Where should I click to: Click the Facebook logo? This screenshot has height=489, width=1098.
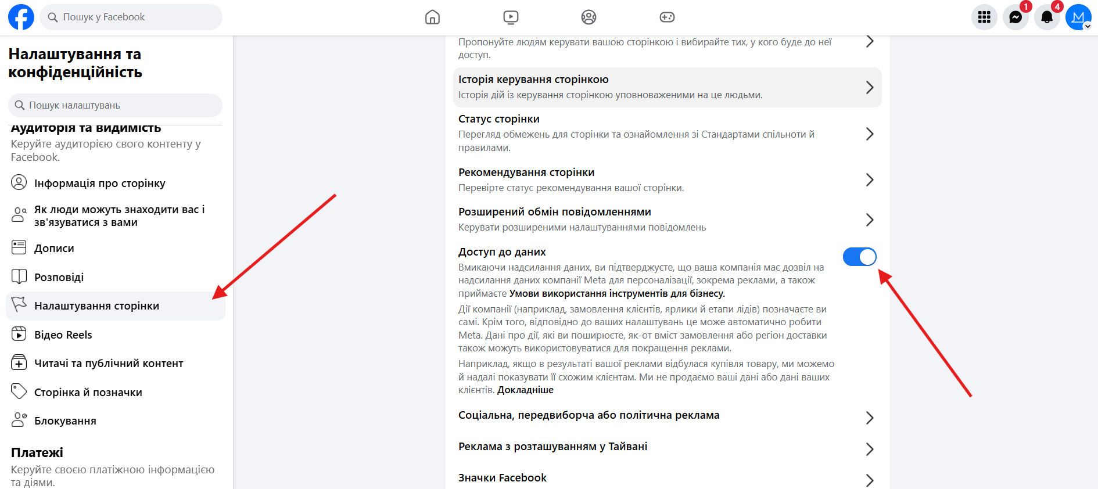click(x=21, y=17)
